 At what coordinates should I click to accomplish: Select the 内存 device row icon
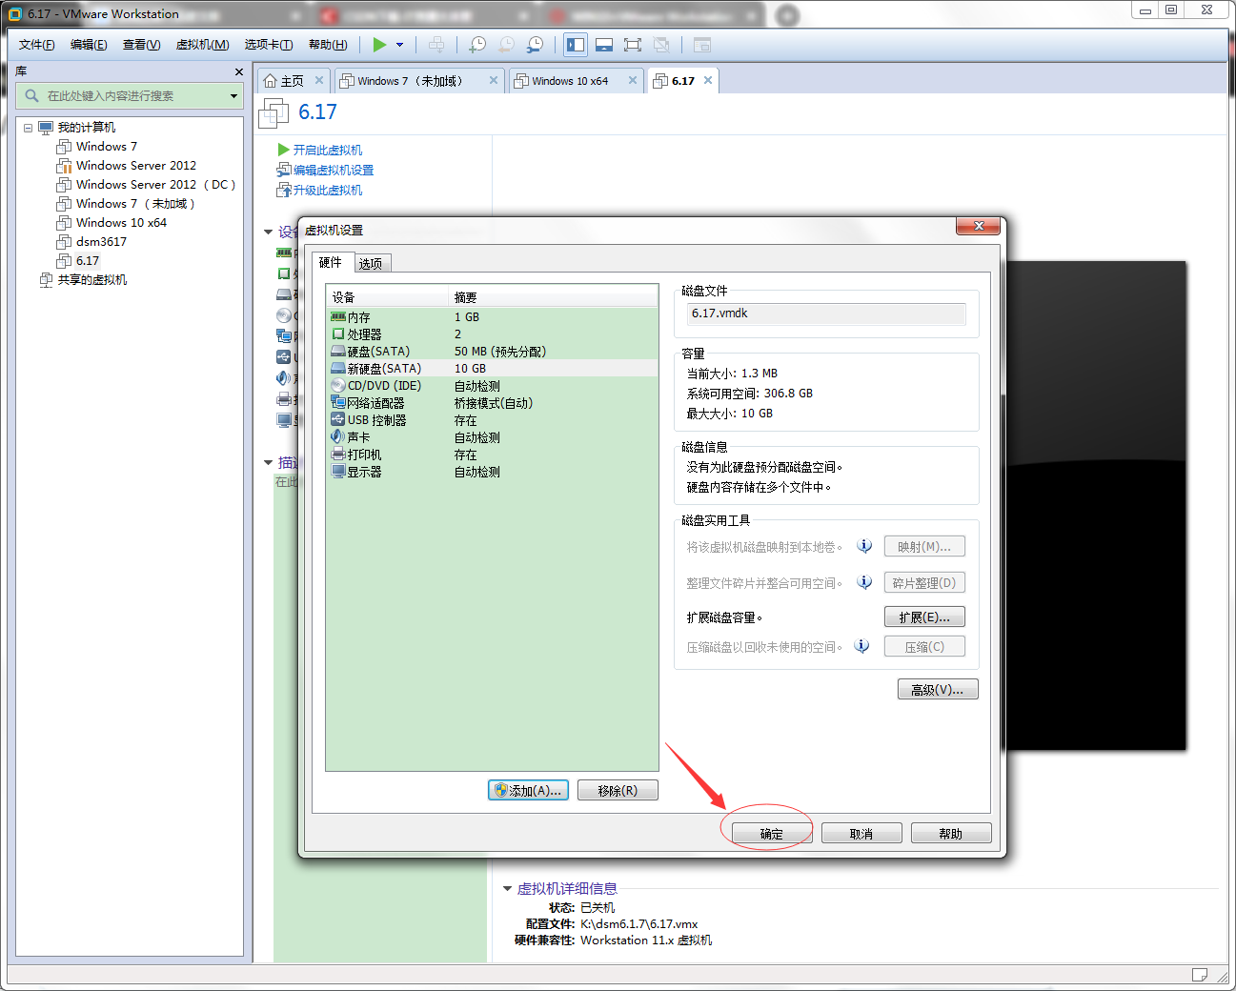pyautogui.click(x=337, y=317)
